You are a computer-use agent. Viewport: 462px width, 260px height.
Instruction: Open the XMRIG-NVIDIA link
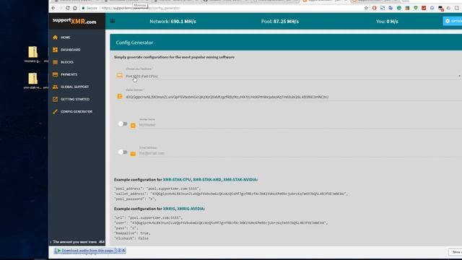(191, 209)
